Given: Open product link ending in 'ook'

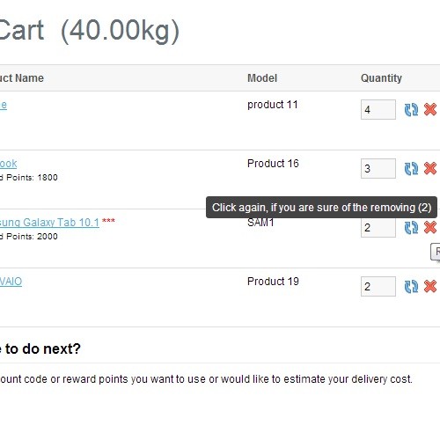Looking at the screenshot, I should tap(9, 164).
